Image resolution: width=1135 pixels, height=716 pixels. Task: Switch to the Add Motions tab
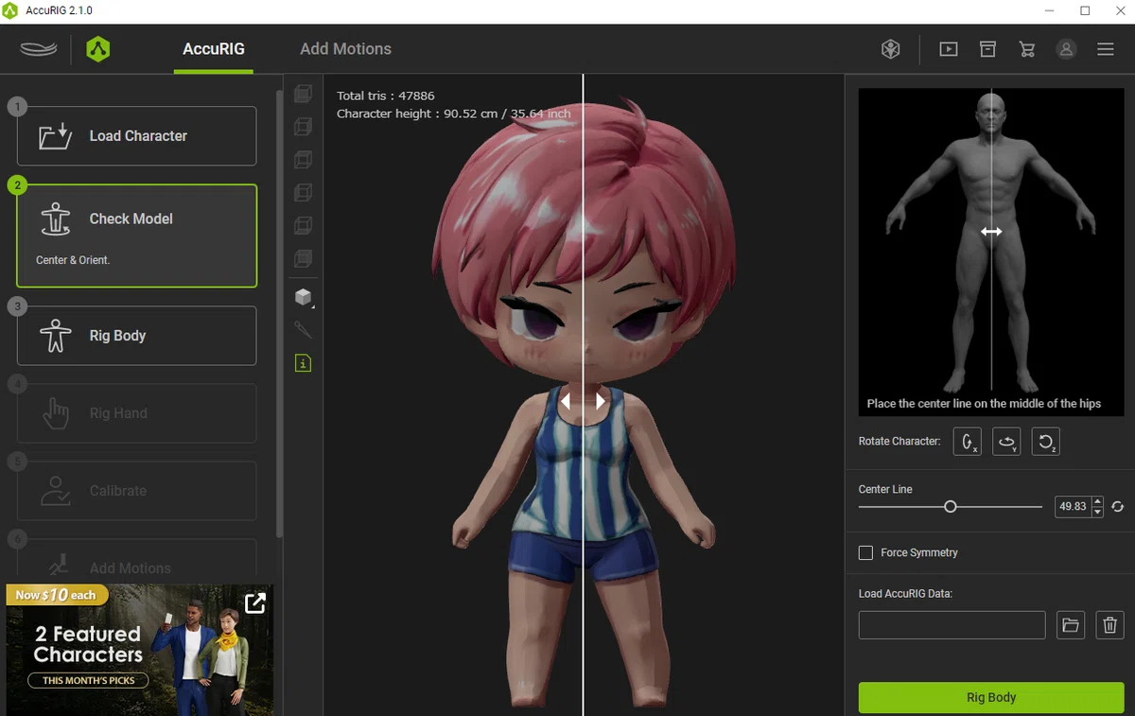(345, 49)
